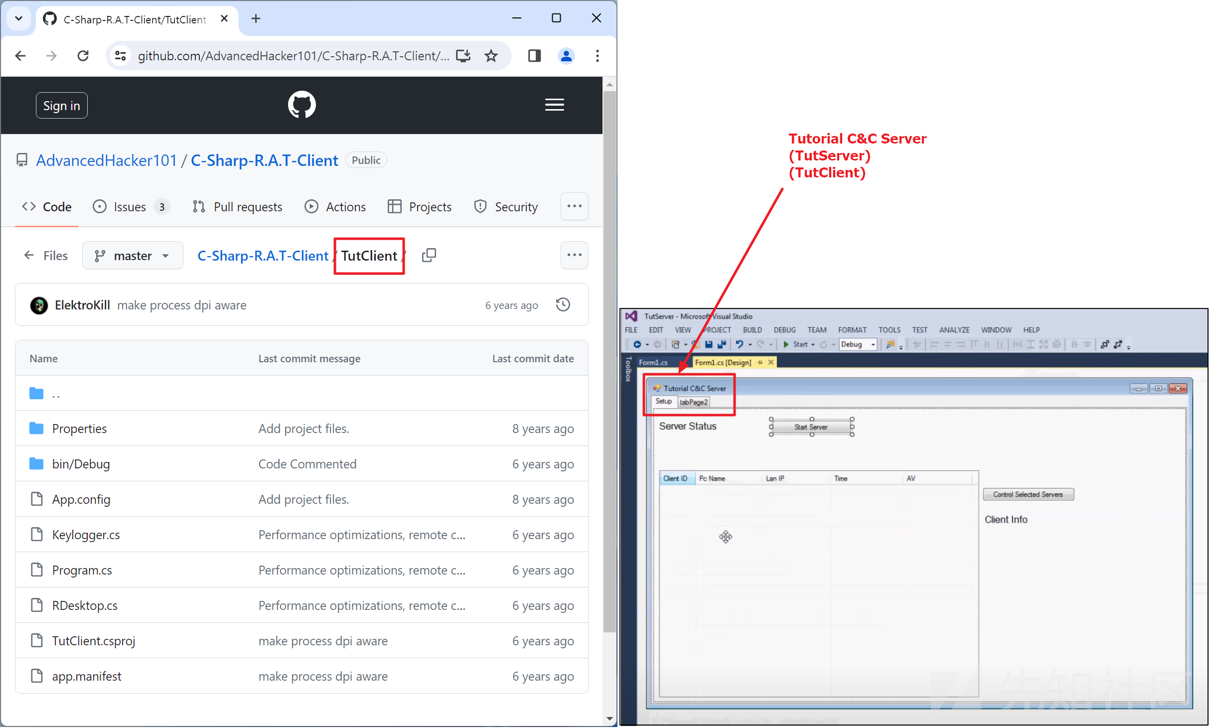
Task: Install app via address bar download icon
Action: (x=463, y=56)
